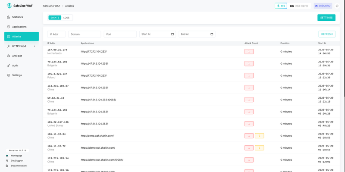345x172 pixels.
Task: Click the Get Support headset icon
Action: 7,161
